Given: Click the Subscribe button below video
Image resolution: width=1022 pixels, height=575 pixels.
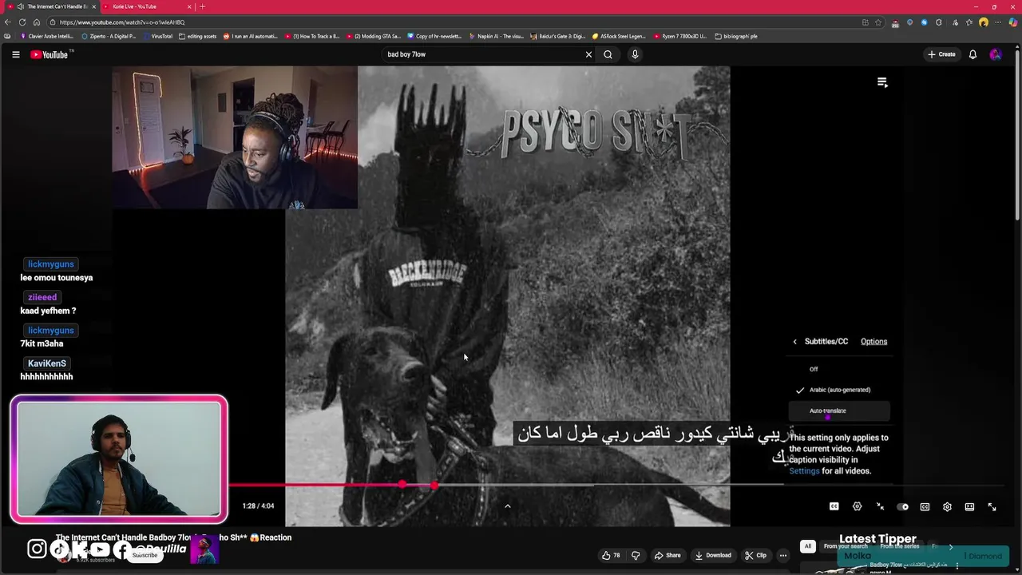Looking at the screenshot, I should pyautogui.click(x=145, y=555).
